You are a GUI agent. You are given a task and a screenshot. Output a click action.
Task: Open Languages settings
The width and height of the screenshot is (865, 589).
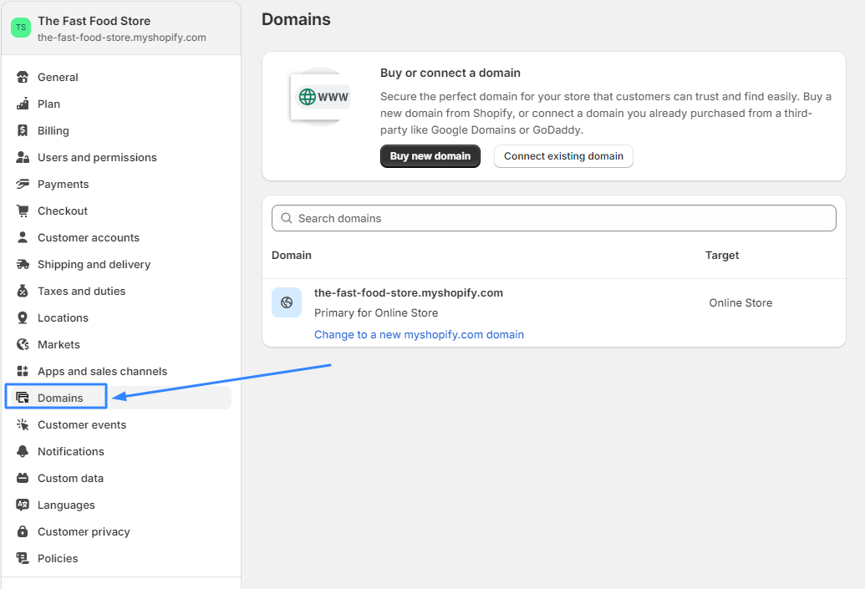click(x=121, y=505)
